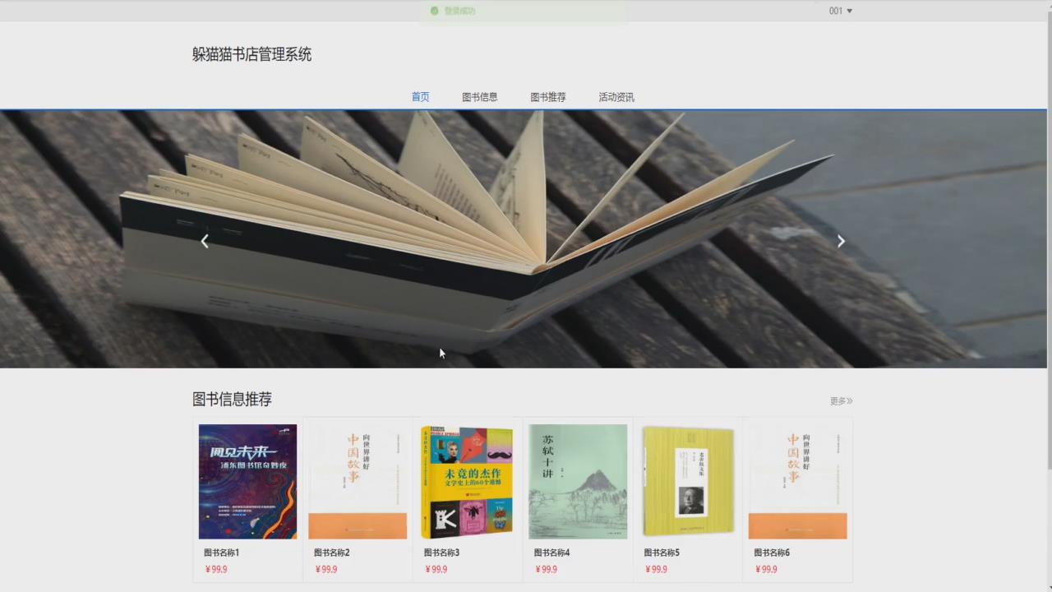Click the carousel next arrow
Screen dimensions: 1052x592
click(x=840, y=240)
